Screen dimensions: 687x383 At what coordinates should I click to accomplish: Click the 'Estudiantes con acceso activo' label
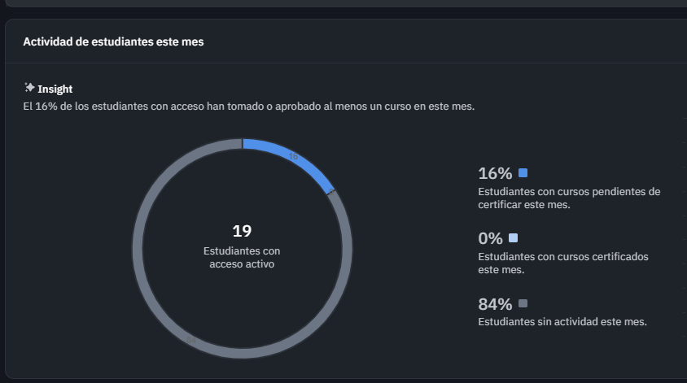(242, 258)
